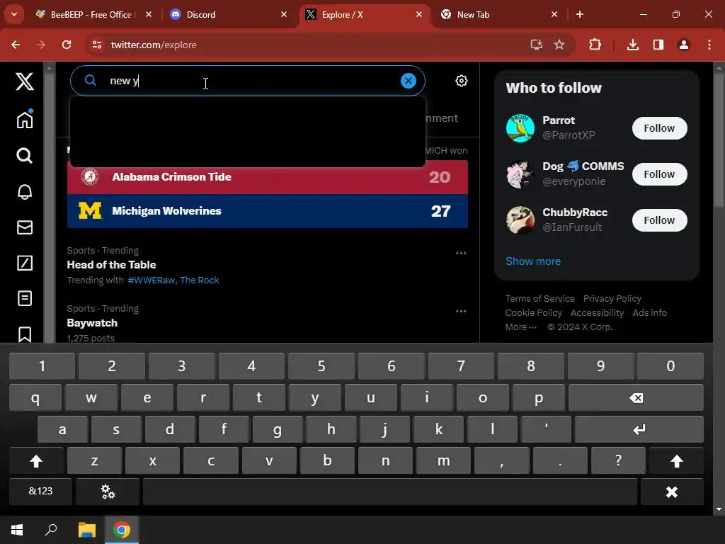725x544 pixels.
Task: Click the search field containing "new y"
Action: click(247, 81)
